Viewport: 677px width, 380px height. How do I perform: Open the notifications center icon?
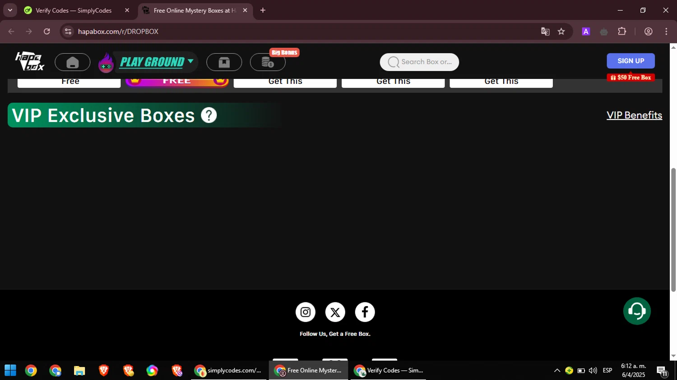662,371
